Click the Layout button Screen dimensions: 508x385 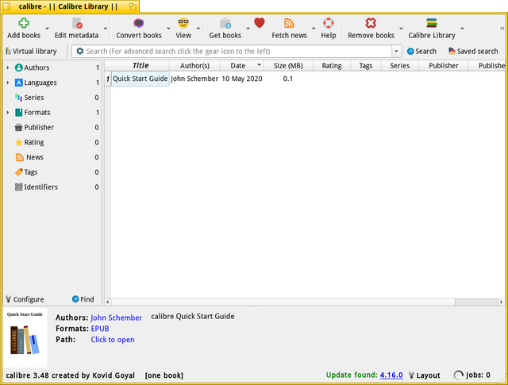425,375
